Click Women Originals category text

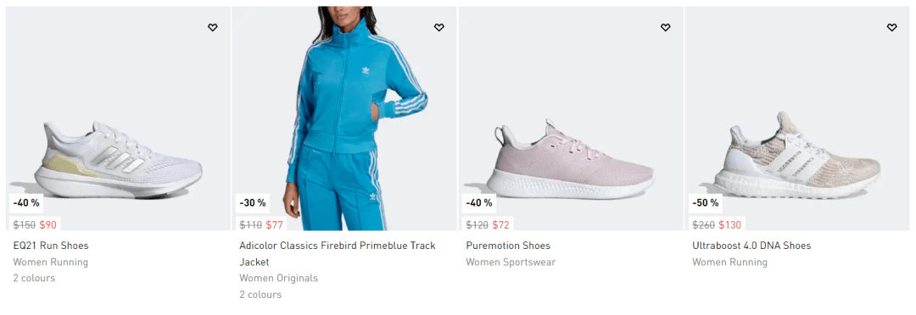click(279, 279)
